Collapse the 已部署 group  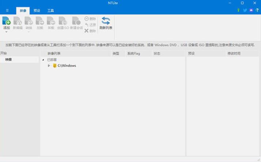point(43,60)
